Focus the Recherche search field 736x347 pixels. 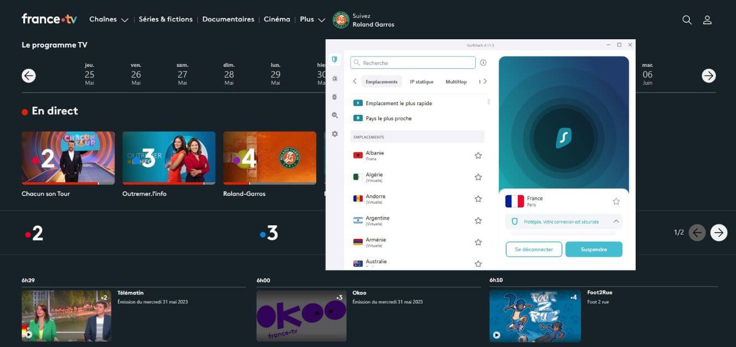[413, 63]
